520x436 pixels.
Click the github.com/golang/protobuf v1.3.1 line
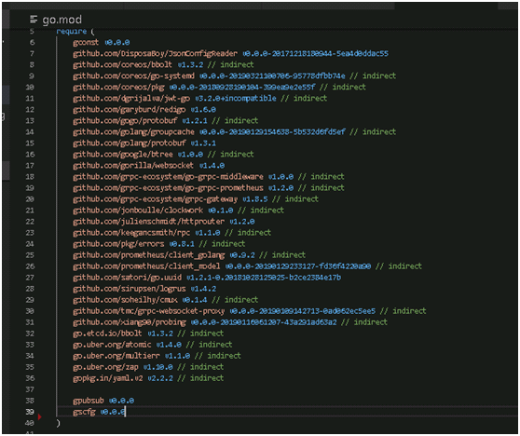(x=144, y=143)
